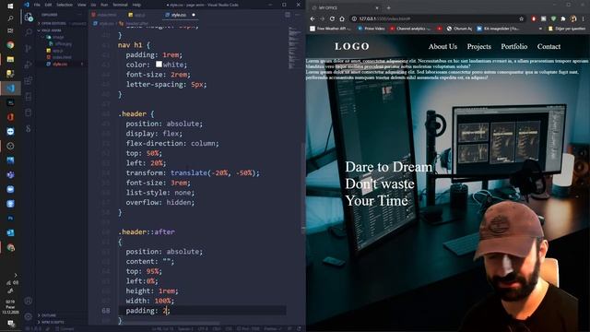Expand the Outline section
Screen dimensions: 590x332
point(47,315)
